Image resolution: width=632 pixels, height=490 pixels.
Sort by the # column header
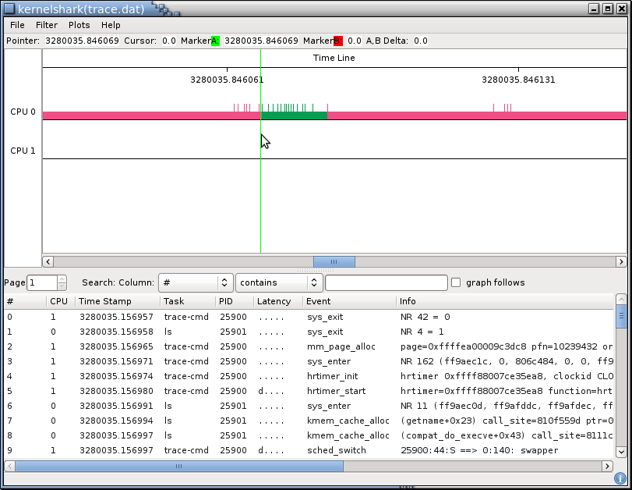click(26, 301)
